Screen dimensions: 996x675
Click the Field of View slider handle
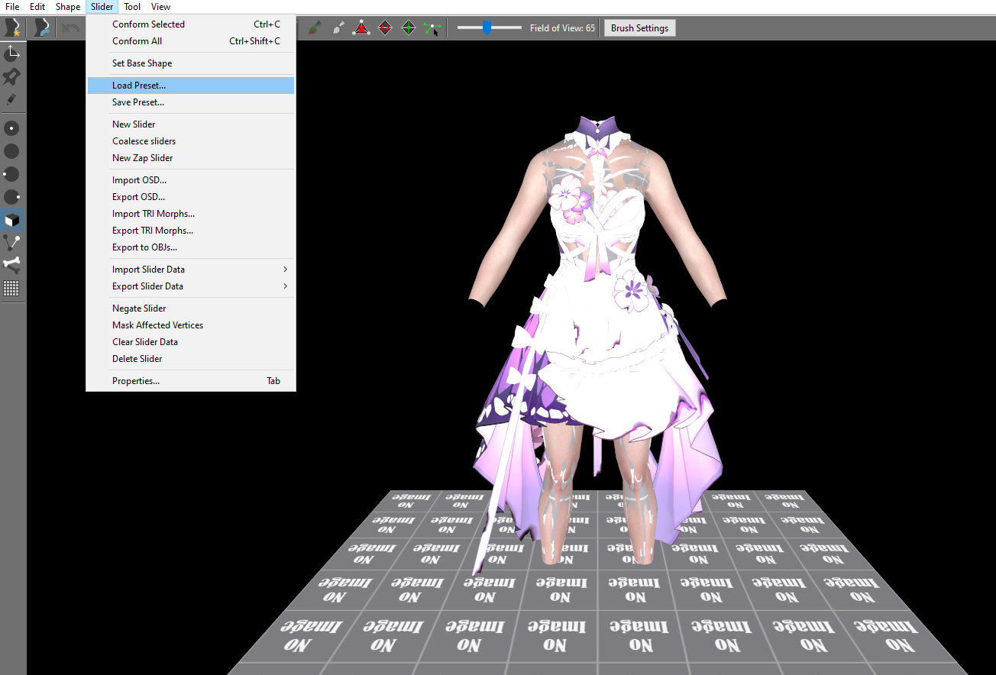(x=487, y=27)
